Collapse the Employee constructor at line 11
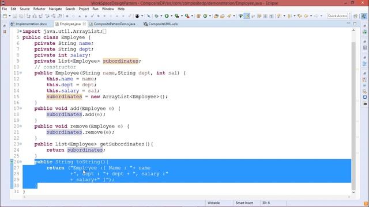Viewport: 369px width, 207px height. 21,73
